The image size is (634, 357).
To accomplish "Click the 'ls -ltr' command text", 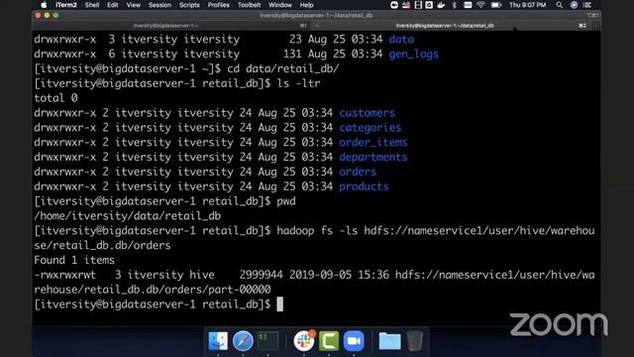I will click(298, 83).
